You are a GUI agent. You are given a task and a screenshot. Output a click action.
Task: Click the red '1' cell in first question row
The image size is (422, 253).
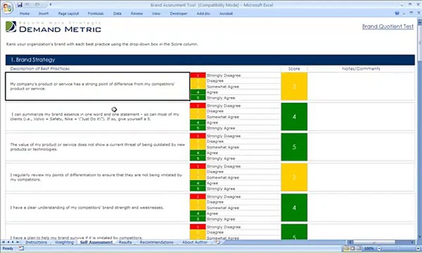pyautogui.click(x=198, y=75)
